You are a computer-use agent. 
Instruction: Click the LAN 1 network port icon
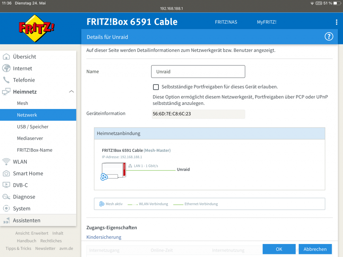(x=130, y=166)
